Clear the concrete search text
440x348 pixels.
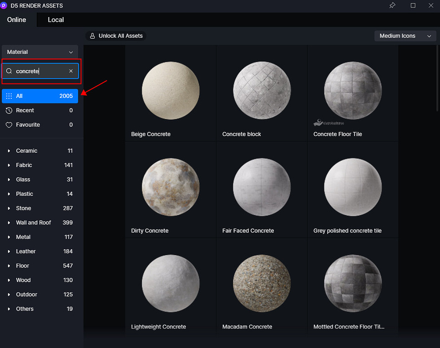tap(71, 71)
